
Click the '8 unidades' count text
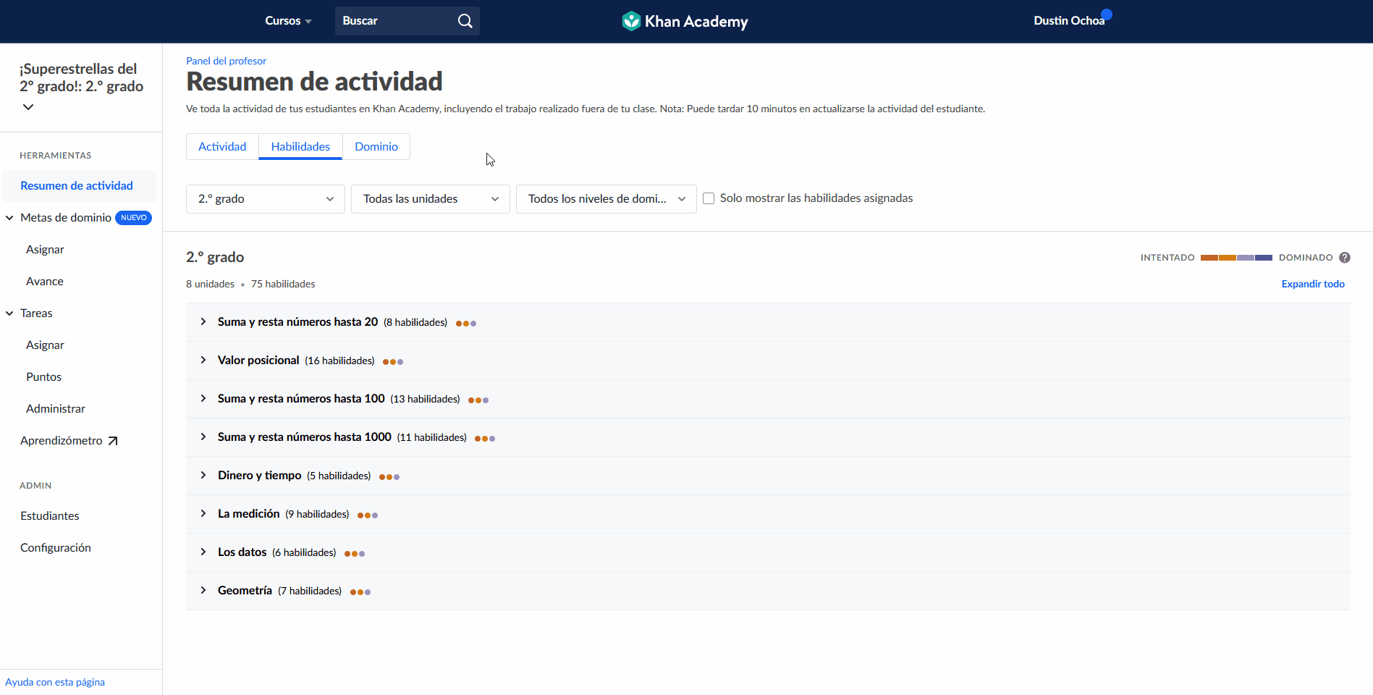[210, 284]
